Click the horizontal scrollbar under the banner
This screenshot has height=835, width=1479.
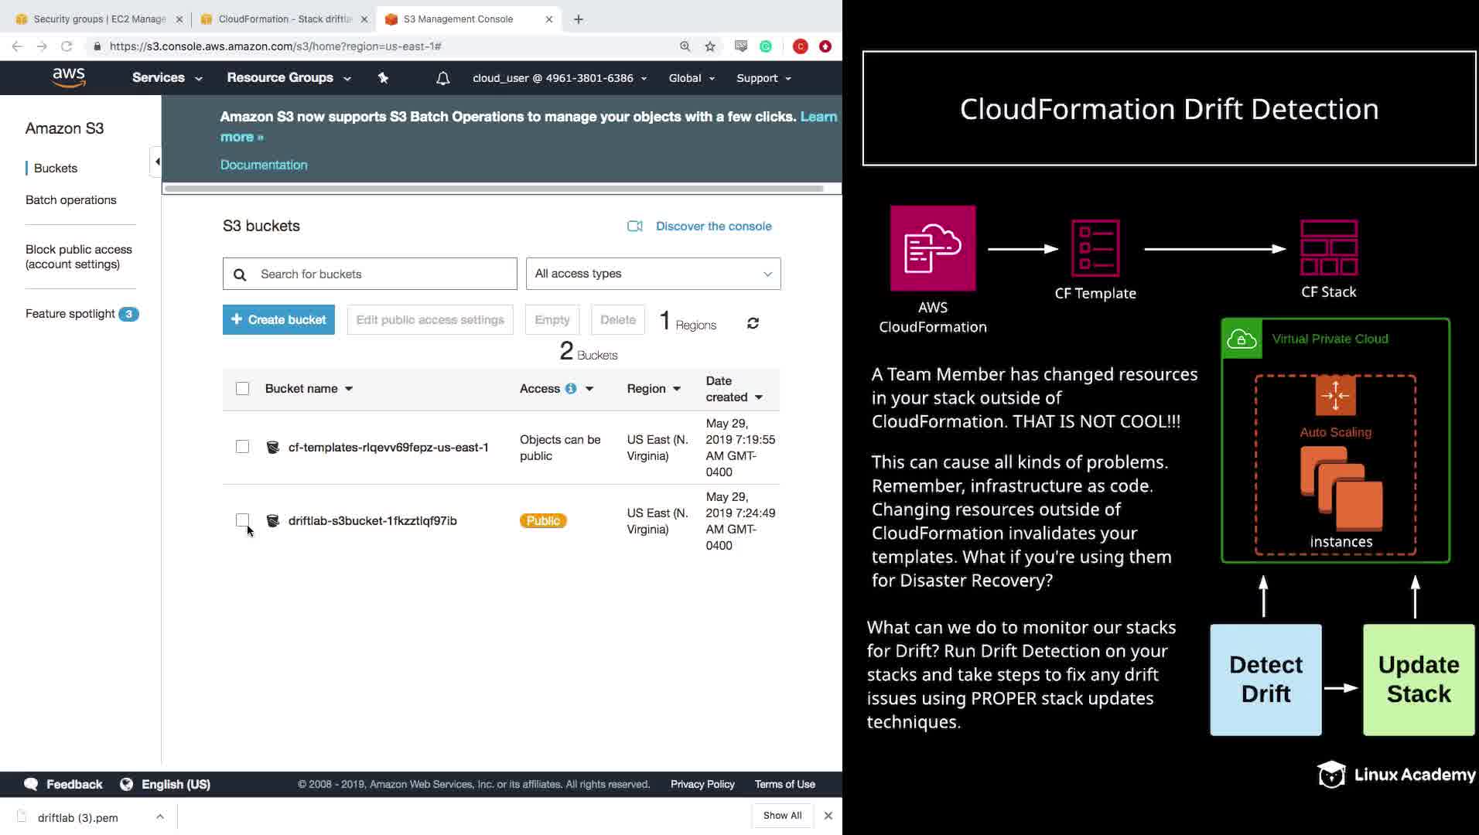point(494,189)
